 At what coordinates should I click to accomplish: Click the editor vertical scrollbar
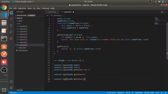[x=167, y=40]
